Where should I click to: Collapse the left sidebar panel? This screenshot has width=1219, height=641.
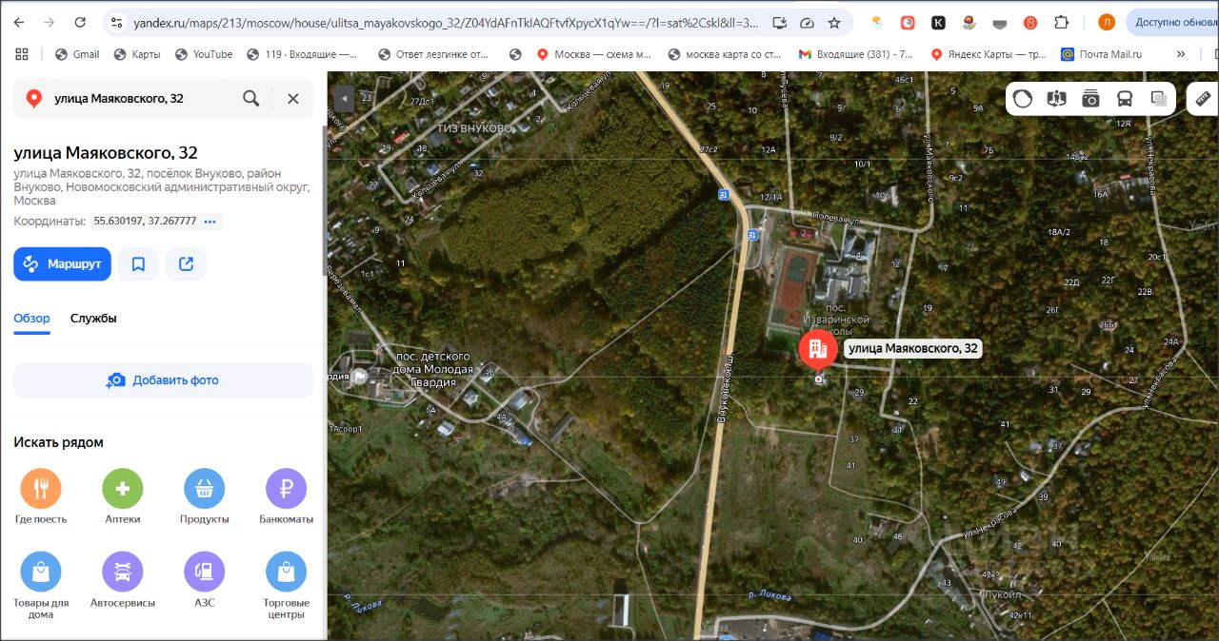343,98
